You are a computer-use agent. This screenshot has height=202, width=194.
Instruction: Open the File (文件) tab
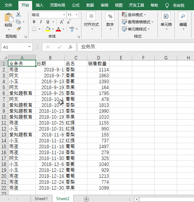8,5
